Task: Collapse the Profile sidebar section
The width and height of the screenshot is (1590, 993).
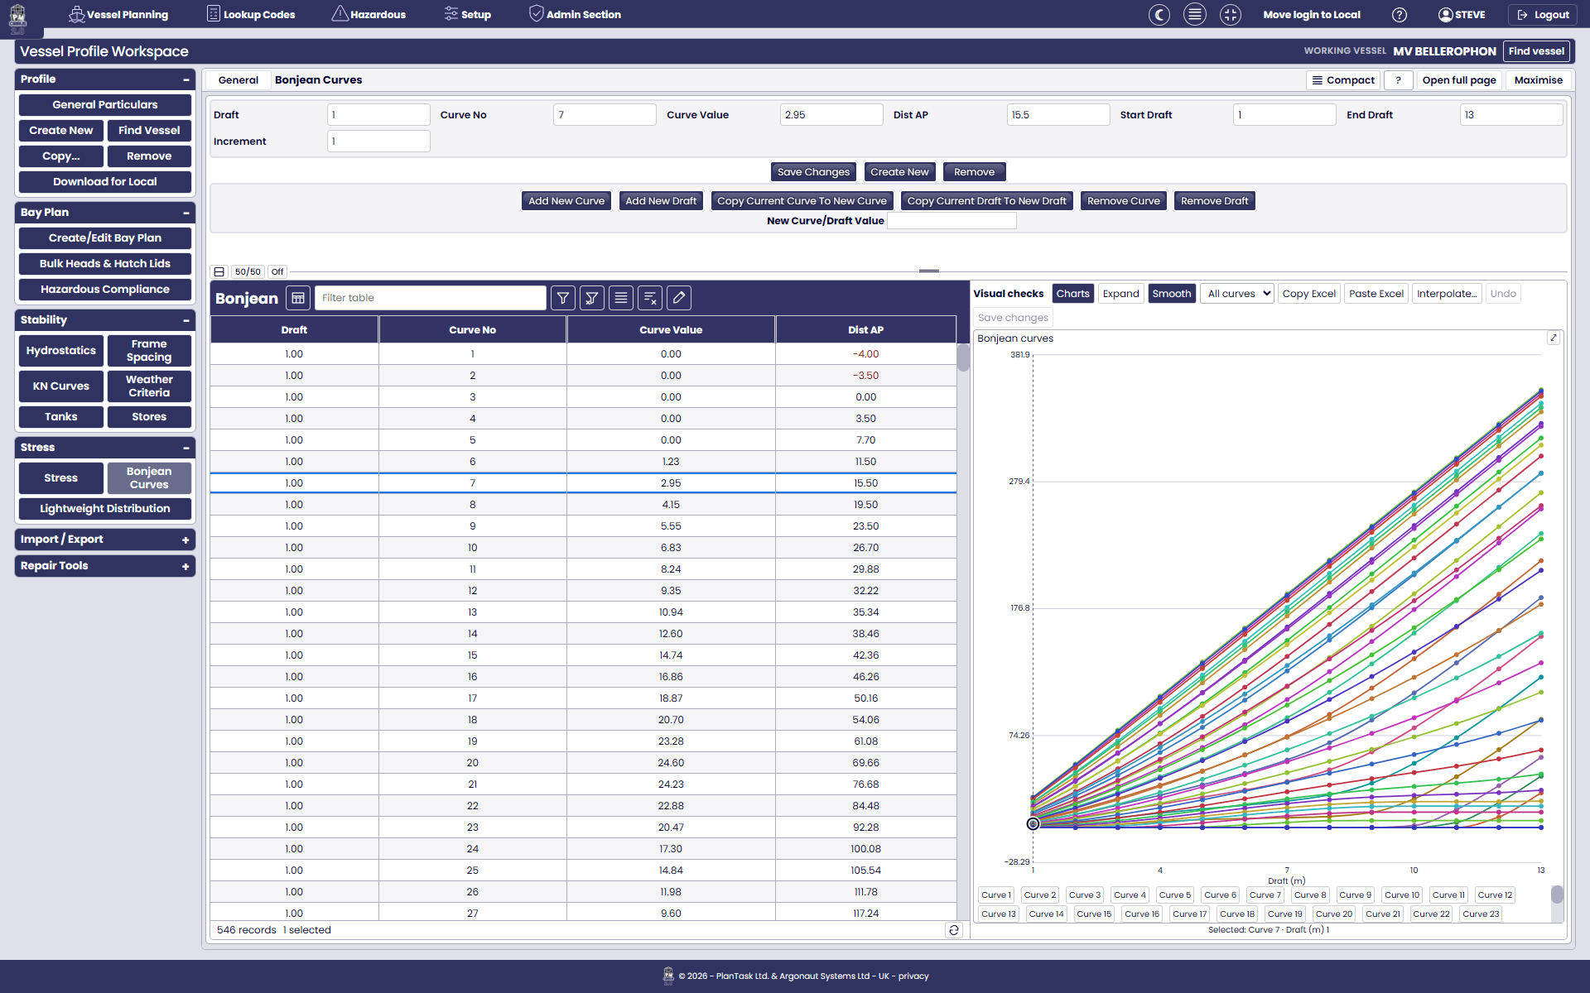Action: (x=186, y=79)
